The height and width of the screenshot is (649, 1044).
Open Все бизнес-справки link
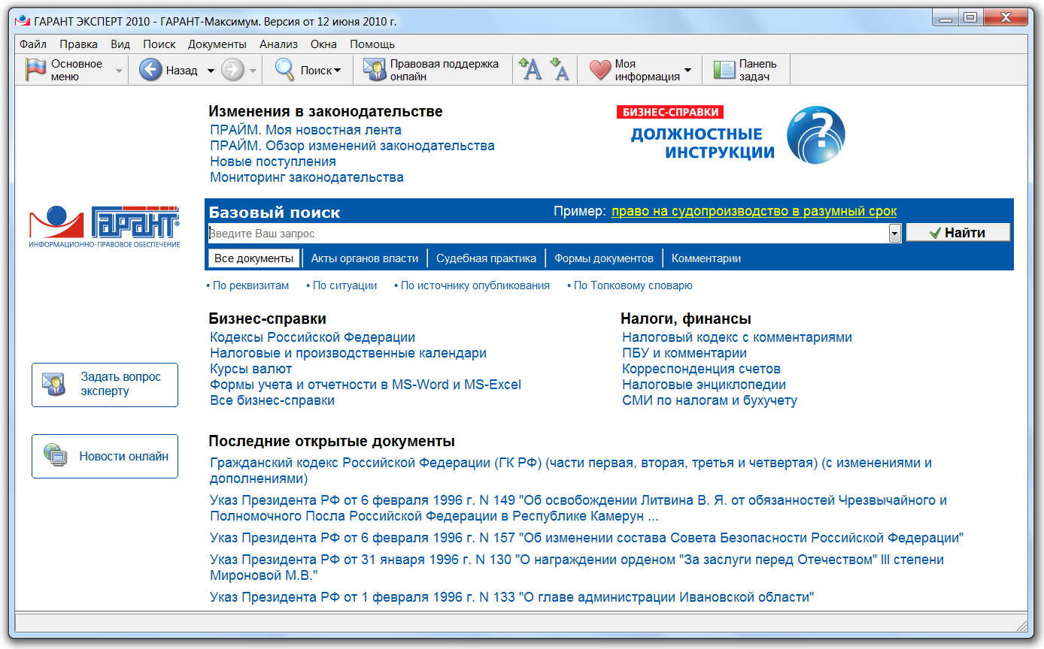[x=272, y=400]
